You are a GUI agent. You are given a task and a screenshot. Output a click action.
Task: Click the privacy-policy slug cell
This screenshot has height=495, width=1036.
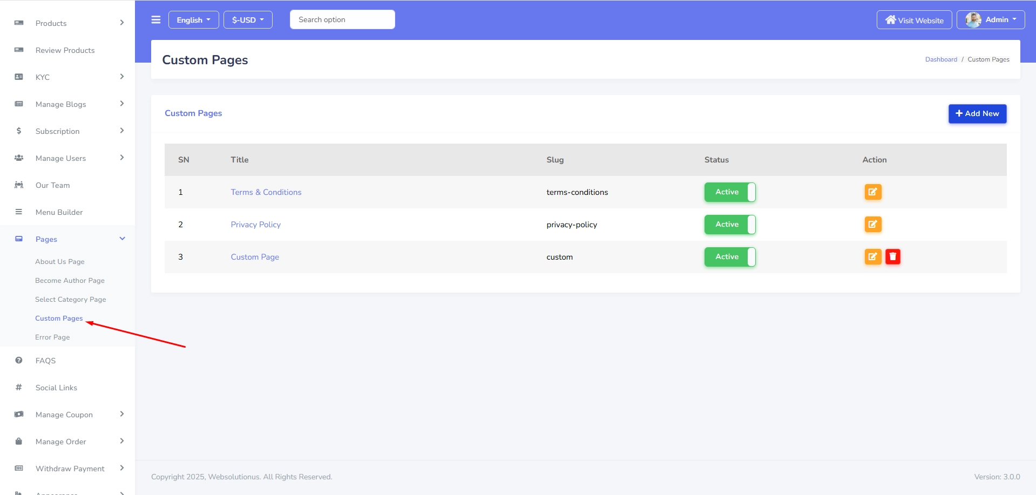tap(572, 225)
